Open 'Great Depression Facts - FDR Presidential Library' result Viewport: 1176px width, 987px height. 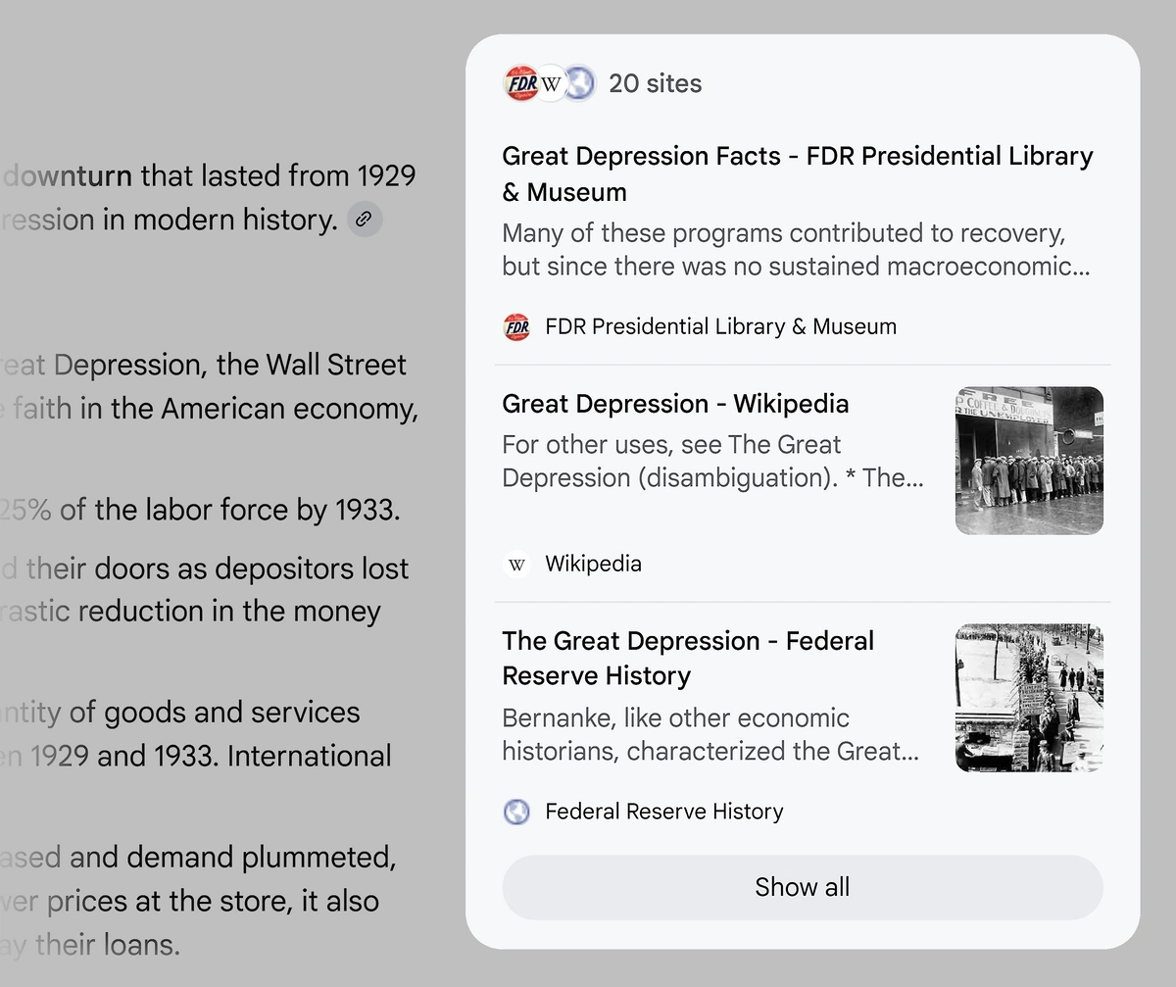[798, 173]
